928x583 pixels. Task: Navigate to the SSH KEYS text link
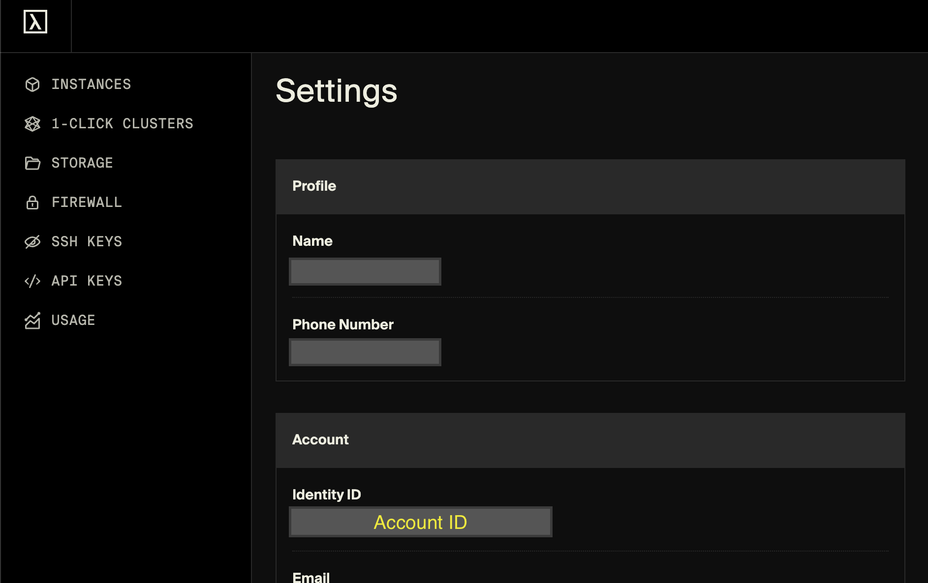(x=87, y=242)
